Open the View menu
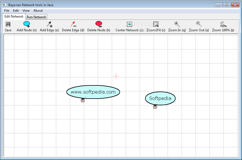The width and height of the screenshot is (242, 160). (x=26, y=11)
